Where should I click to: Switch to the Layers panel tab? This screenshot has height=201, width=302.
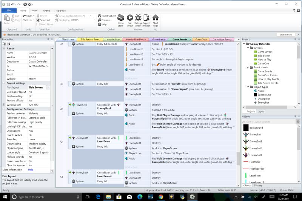click(x=261, y=111)
